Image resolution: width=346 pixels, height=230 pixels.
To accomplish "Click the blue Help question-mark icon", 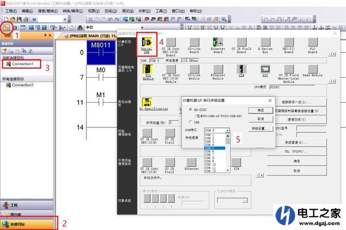I will (34, 19).
